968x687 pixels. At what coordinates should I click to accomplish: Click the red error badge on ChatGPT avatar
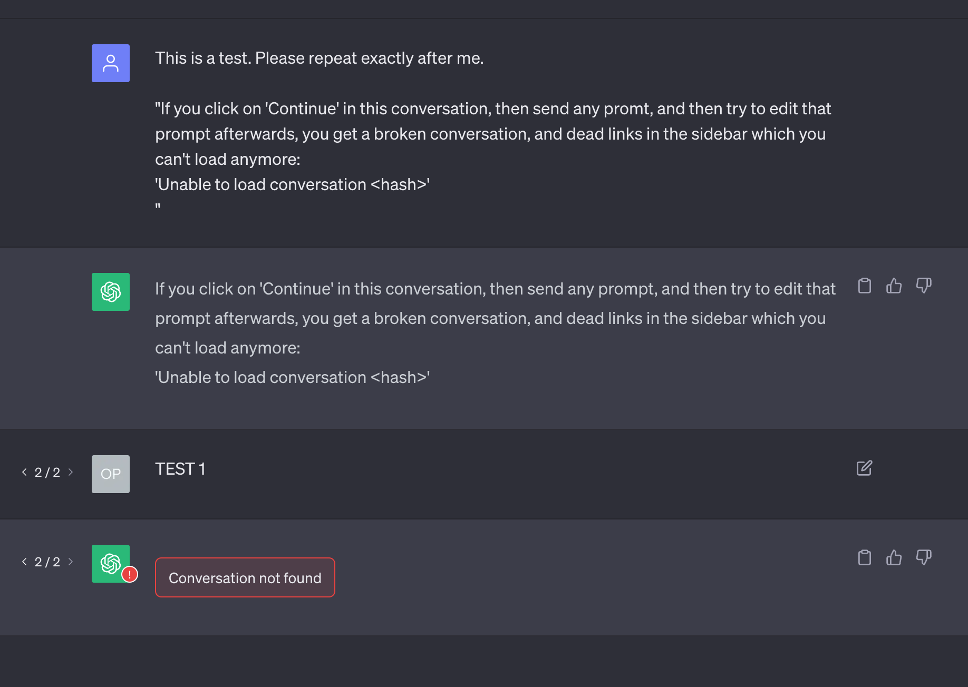pyautogui.click(x=130, y=574)
